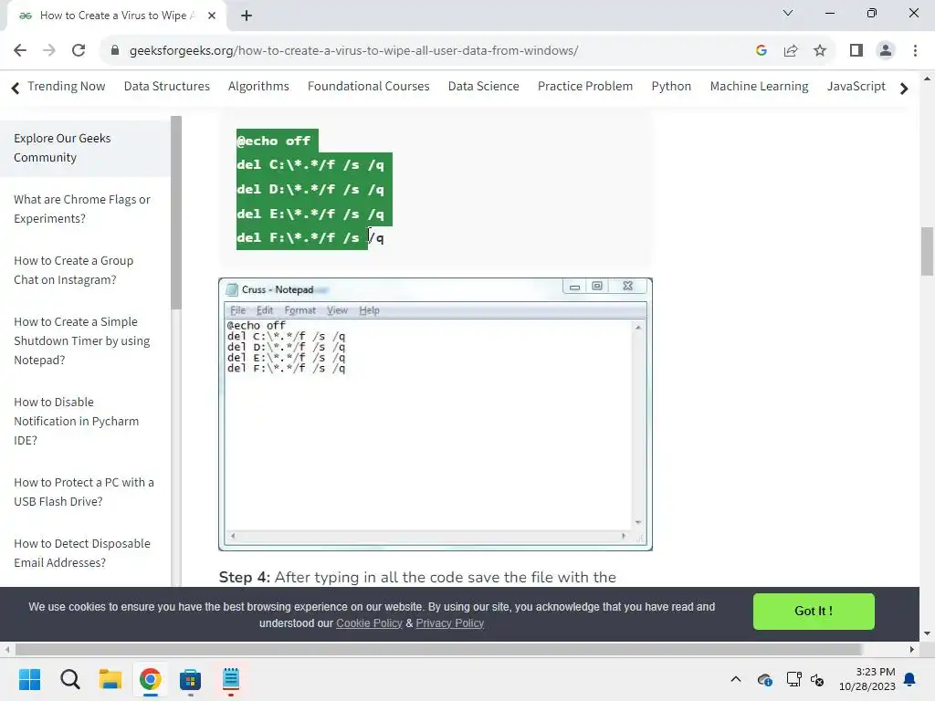Open What are Chrome Flags article

(81, 209)
